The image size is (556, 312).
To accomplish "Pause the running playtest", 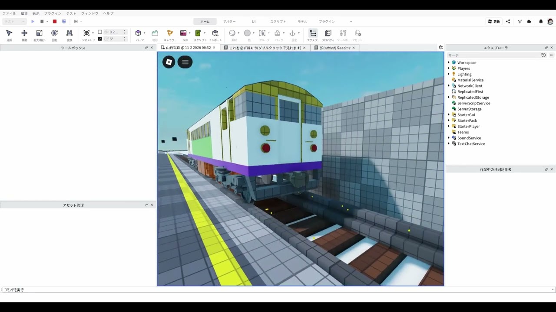I will pos(42,21).
